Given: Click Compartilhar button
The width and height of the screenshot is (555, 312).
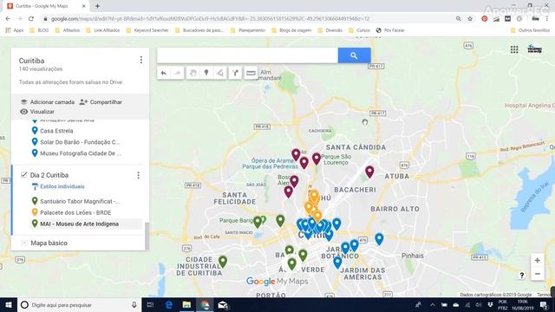Looking at the screenshot, I should (101, 102).
